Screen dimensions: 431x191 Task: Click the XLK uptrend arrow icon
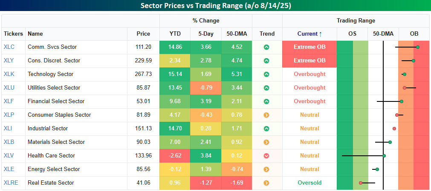[266, 74]
